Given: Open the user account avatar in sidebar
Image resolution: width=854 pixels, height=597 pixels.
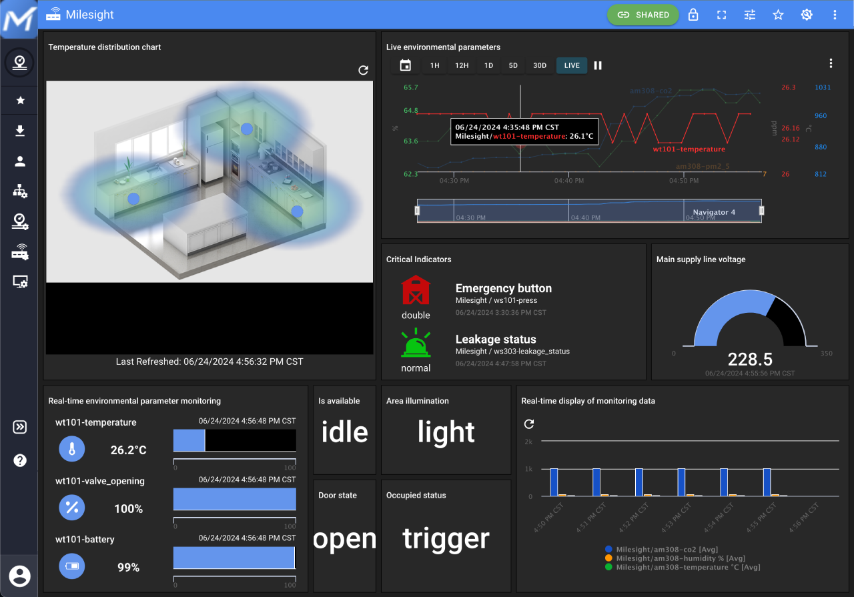Looking at the screenshot, I should [x=20, y=575].
